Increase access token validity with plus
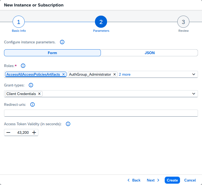202x185 pixels. 34,132
